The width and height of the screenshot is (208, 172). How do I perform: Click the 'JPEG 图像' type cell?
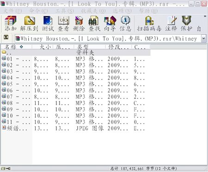coord(90,129)
